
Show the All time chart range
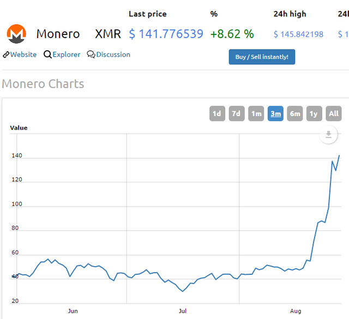click(334, 113)
